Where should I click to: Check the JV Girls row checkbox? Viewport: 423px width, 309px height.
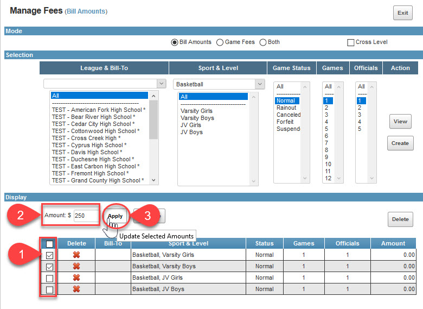coord(50,278)
